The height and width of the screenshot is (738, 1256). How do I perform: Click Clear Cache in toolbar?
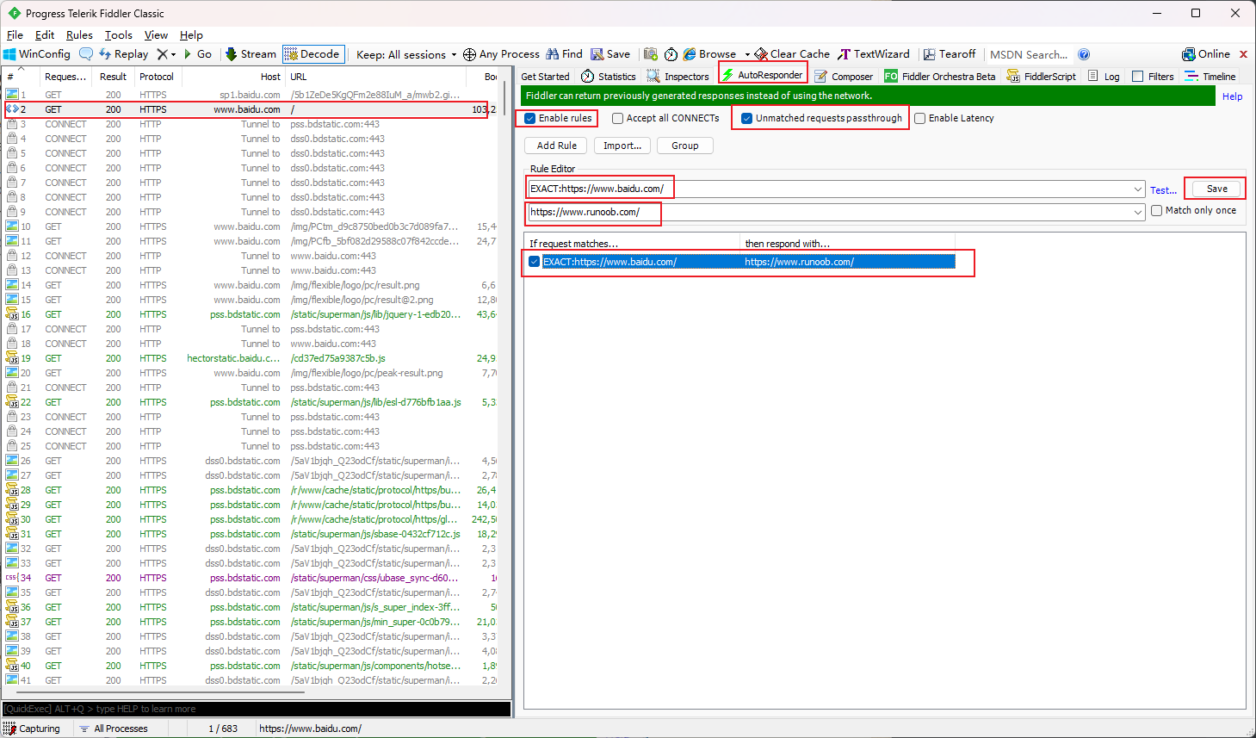click(x=792, y=54)
